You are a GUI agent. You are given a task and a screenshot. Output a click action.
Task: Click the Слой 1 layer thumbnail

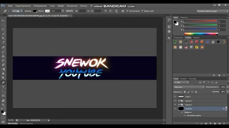181,97
